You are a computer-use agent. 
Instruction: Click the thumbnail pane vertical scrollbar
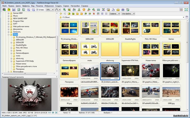point(187,42)
